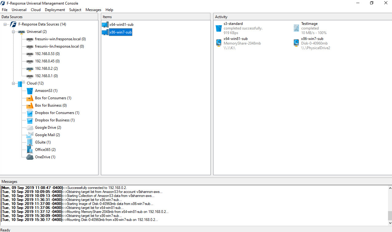Image resolution: width=392 pixels, height=232 pixels.
Task: Click the Messages log scroll up arrow
Action: pos(390,188)
